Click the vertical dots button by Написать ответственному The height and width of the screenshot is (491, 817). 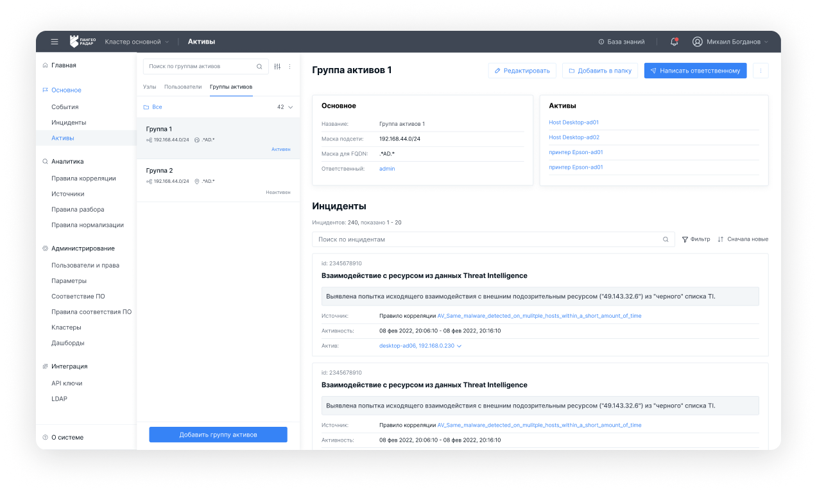(x=760, y=71)
